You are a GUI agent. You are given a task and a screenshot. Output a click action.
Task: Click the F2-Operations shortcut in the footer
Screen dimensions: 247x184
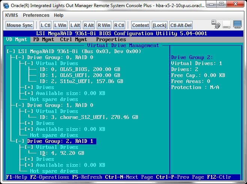[49, 177]
